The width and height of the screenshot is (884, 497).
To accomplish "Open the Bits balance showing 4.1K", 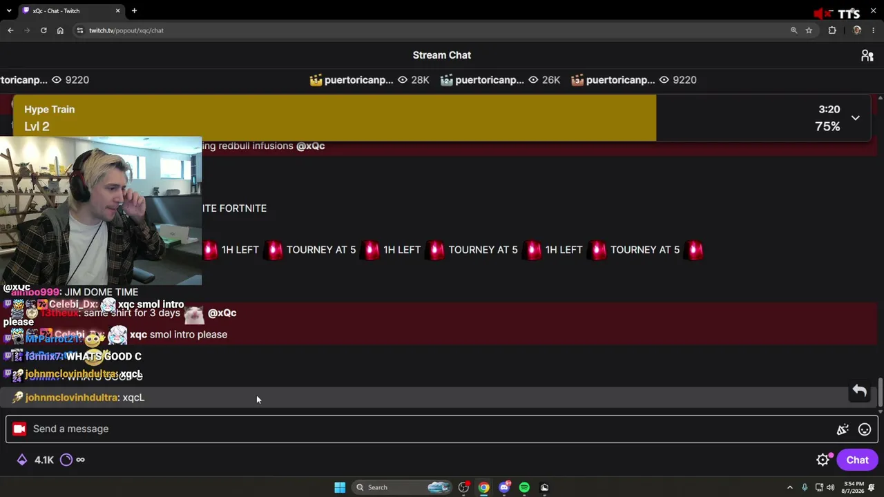I will point(35,460).
